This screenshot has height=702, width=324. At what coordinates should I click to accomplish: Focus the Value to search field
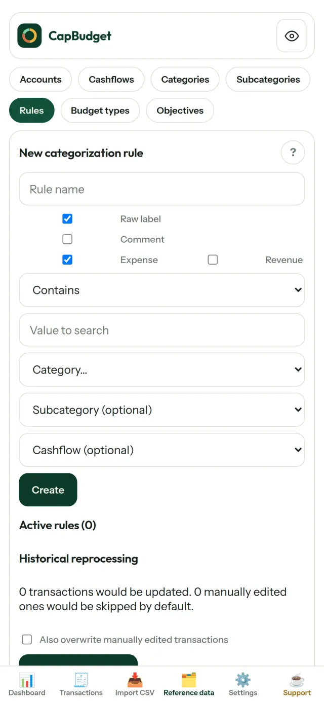(x=162, y=330)
